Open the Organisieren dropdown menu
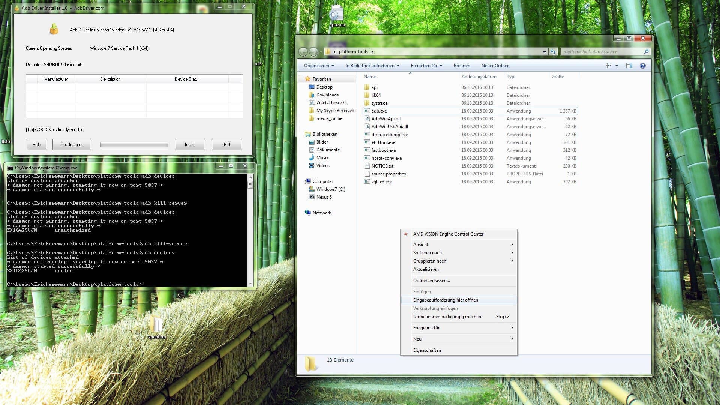The height and width of the screenshot is (405, 720). (318, 66)
